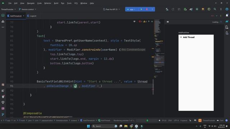This screenshot has width=230, height=129.
Task: Open the app run configuration dropdown
Action: click(132, 9)
